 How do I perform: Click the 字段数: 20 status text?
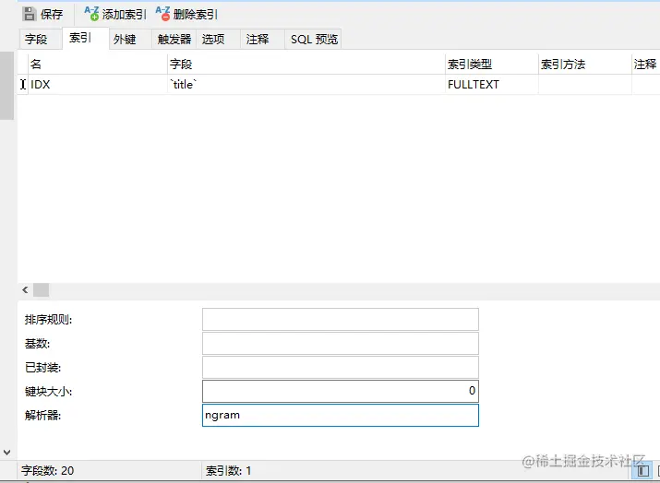point(48,470)
